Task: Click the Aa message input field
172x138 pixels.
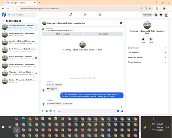Action: pyautogui.click(x=87, y=111)
